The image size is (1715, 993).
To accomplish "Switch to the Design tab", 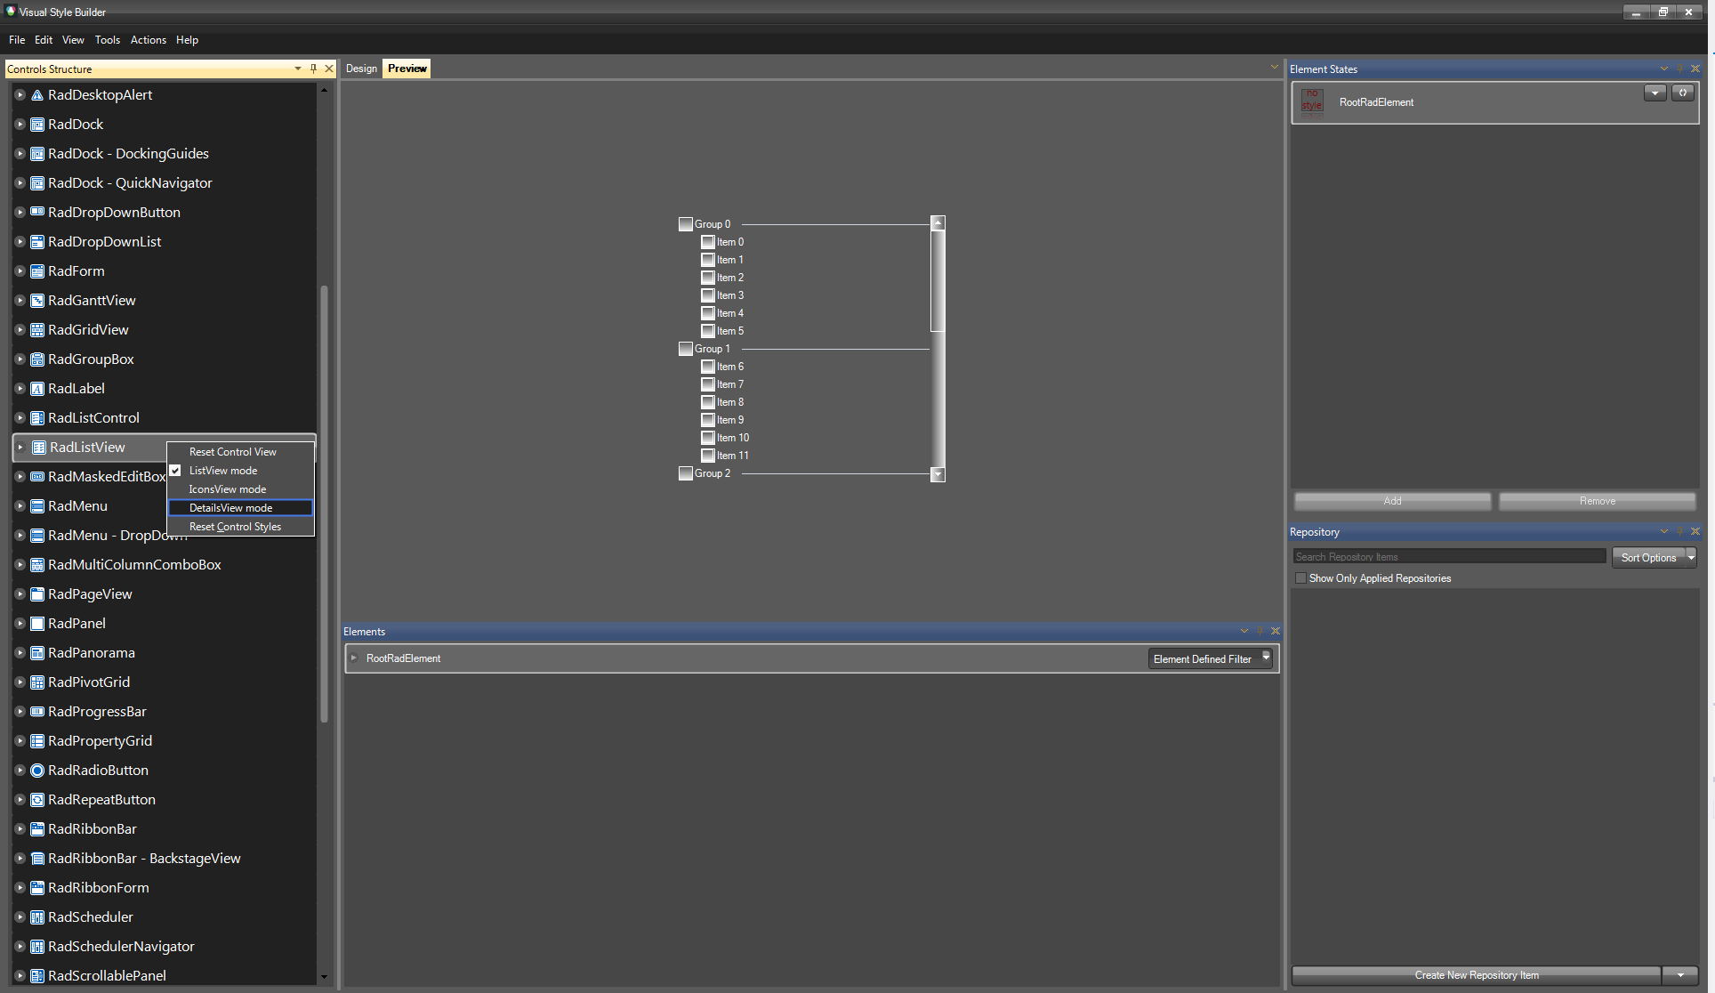I will [361, 69].
